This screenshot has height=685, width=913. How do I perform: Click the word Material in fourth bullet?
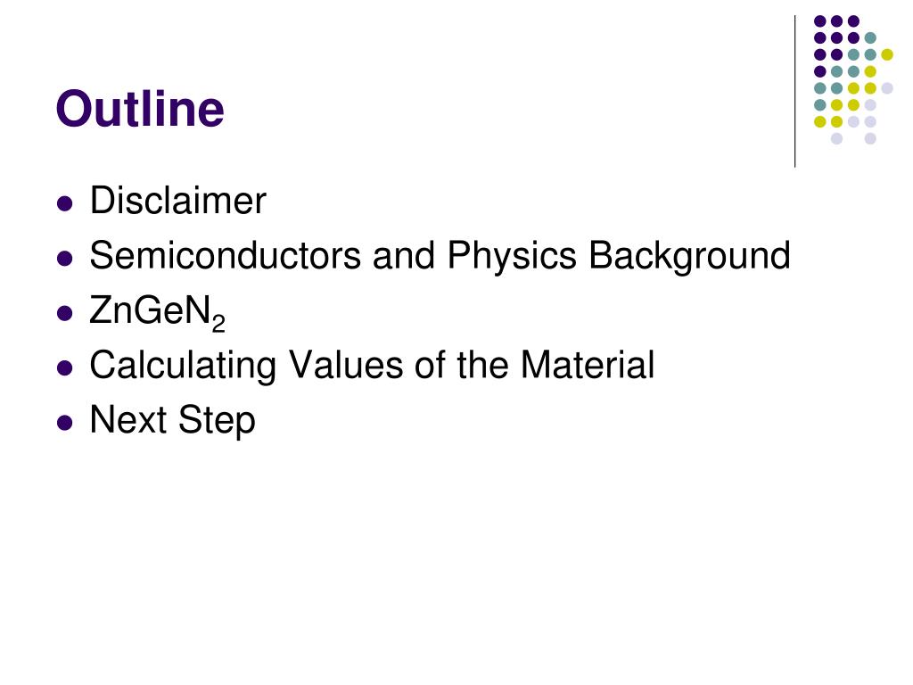coord(588,365)
